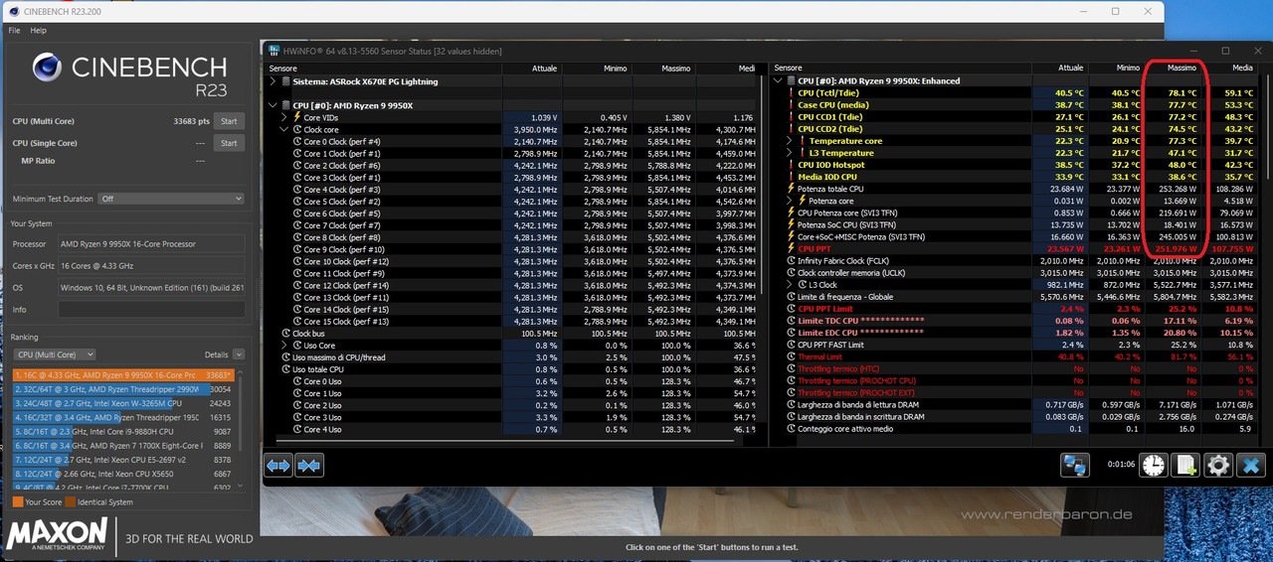Select the 16C 9950X ranking entry
Screen dimensions: 1273x562
point(122,375)
